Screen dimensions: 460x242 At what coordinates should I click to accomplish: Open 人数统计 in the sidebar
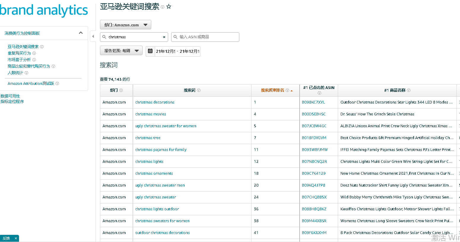[15, 73]
